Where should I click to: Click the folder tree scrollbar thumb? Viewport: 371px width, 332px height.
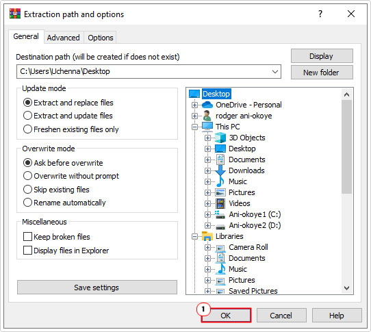(346, 146)
